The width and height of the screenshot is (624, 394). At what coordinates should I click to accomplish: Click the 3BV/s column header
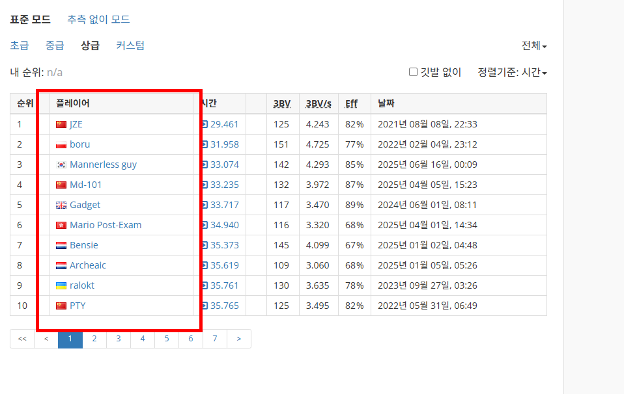click(x=319, y=103)
